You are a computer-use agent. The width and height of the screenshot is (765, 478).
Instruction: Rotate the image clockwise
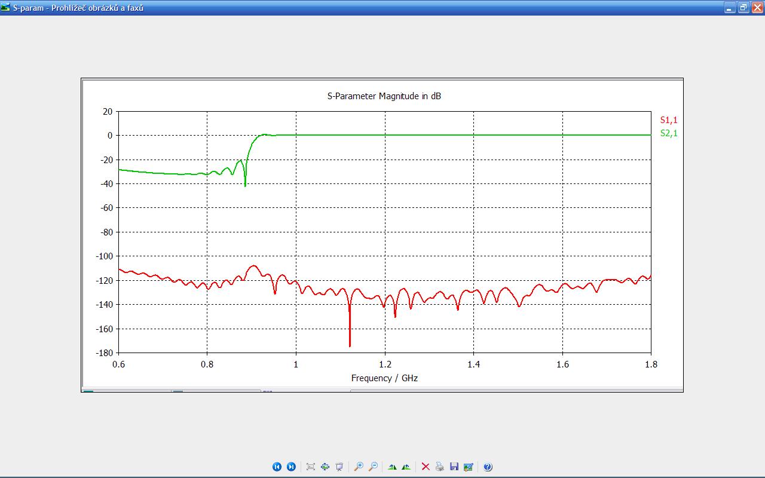[392, 467]
